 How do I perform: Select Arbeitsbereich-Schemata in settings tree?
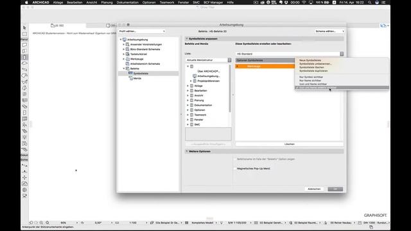coord(144,64)
